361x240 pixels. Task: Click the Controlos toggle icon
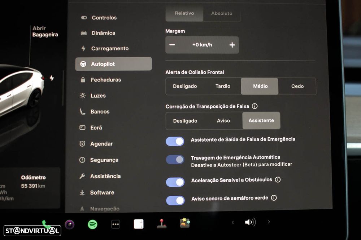tap(84, 18)
